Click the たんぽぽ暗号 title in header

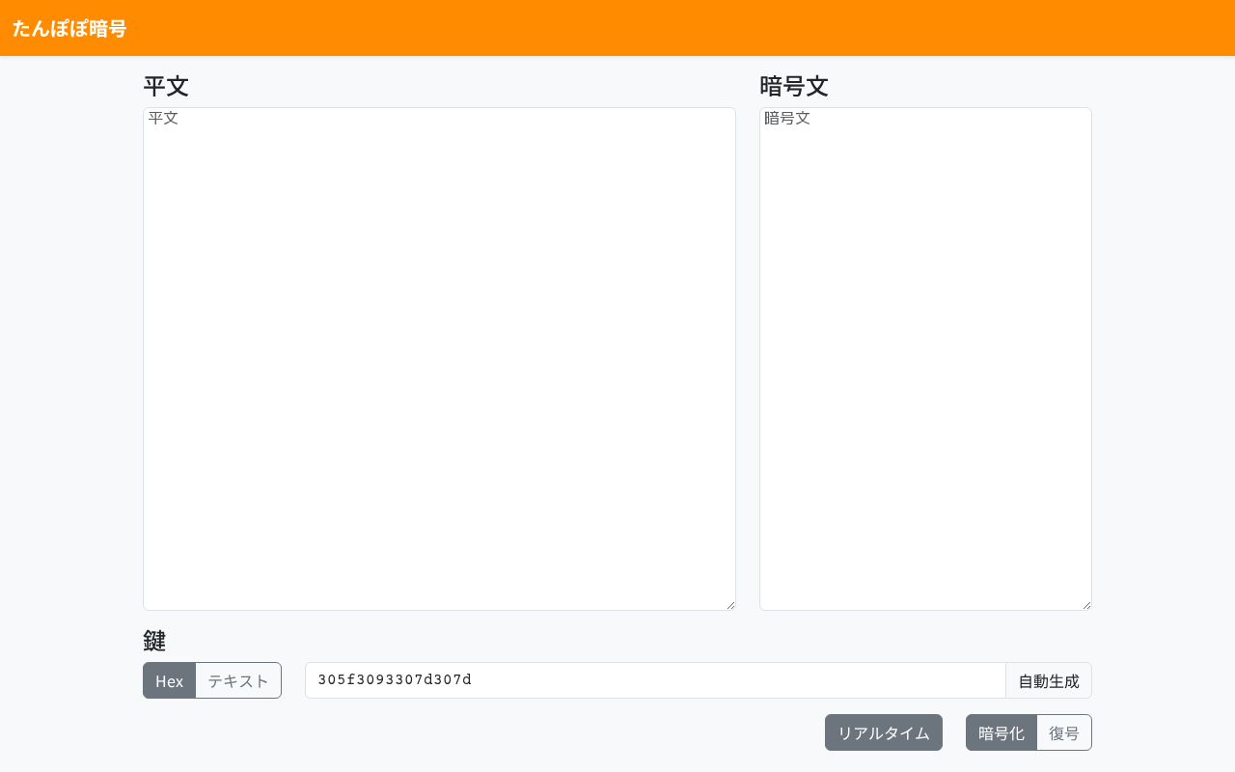pos(69,28)
